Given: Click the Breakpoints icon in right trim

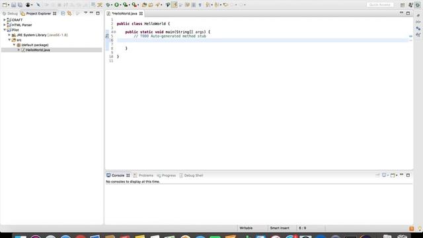Looking at the screenshot, I should tap(418, 28).
